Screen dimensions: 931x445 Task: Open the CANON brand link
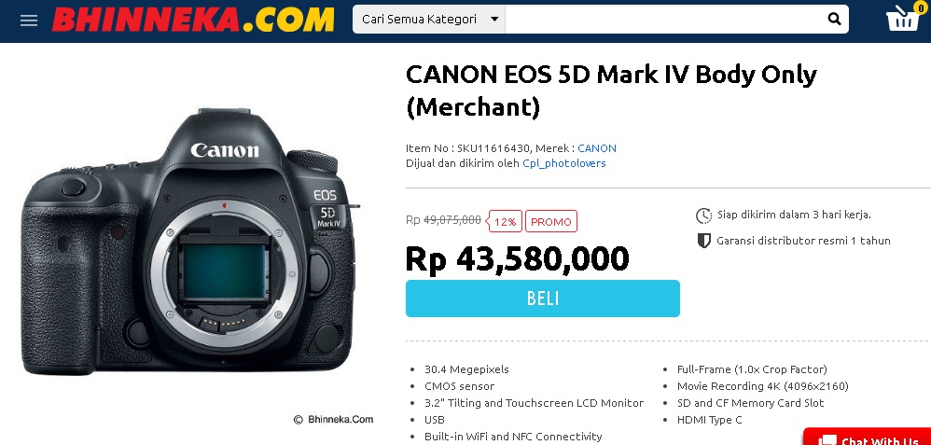pyautogui.click(x=597, y=148)
